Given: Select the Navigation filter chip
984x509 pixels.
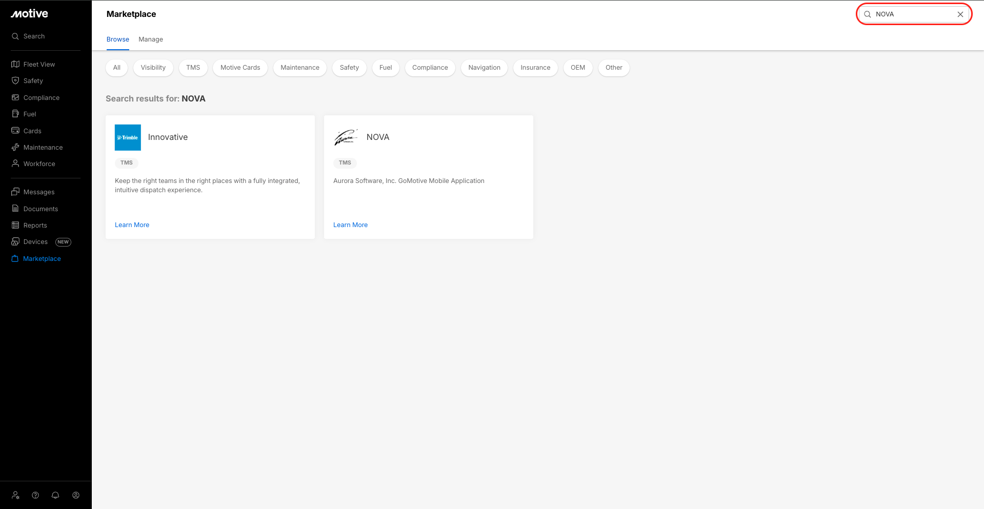Looking at the screenshot, I should coord(484,68).
